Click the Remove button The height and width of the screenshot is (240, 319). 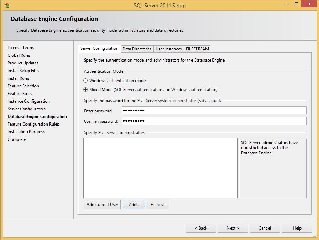click(158, 205)
